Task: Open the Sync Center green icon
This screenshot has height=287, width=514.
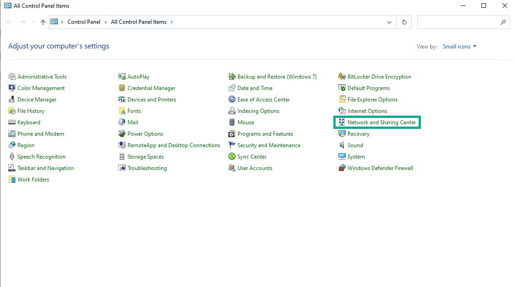Action: (x=232, y=157)
